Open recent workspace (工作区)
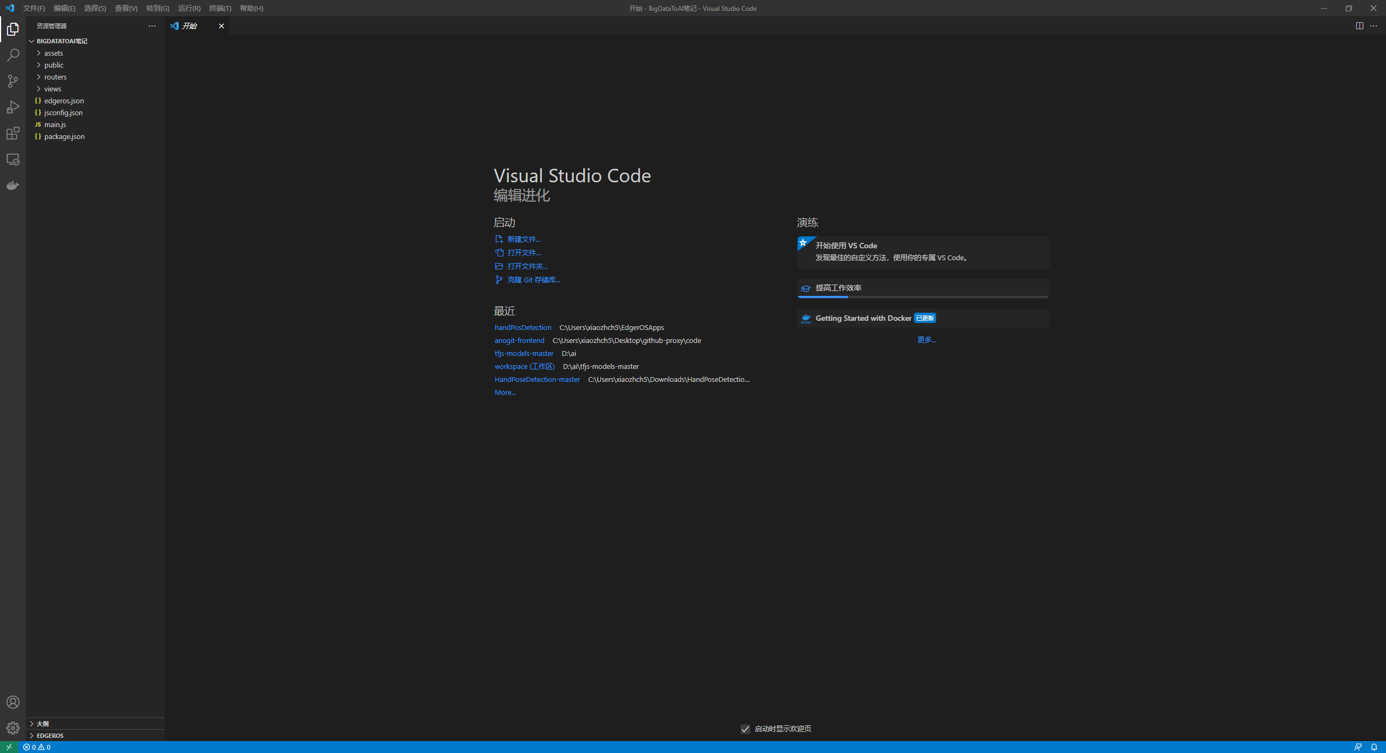Viewport: 1386px width, 753px height. click(x=524, y=366)
